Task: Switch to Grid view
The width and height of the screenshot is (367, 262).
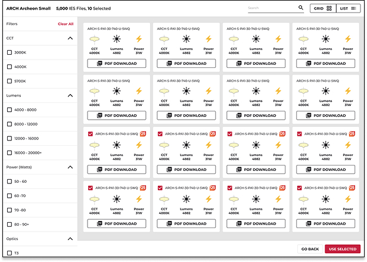Action: 323,8
